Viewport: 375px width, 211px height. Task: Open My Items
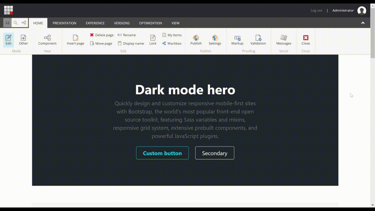(172, 35)
